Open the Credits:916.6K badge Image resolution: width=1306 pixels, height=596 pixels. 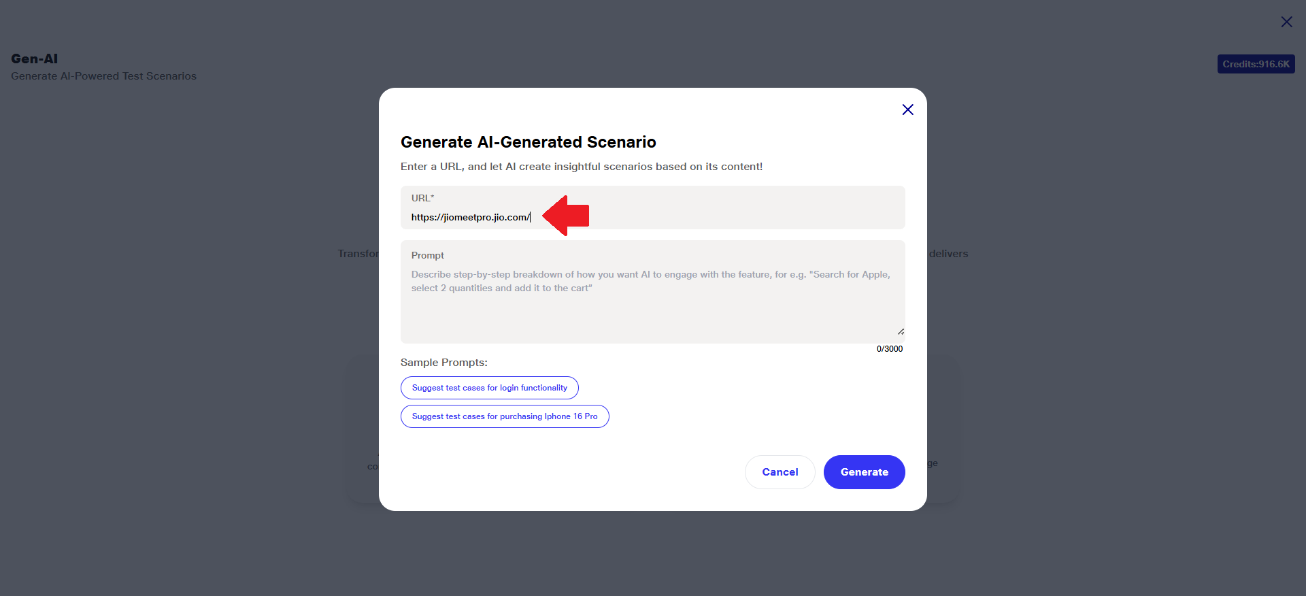coord(1256,64)
